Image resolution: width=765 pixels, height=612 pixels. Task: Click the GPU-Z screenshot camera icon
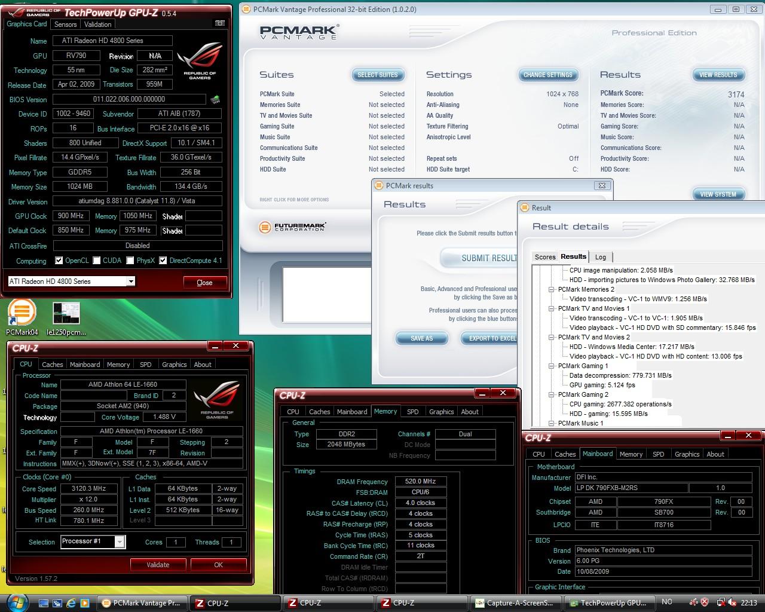click(220, 23)
